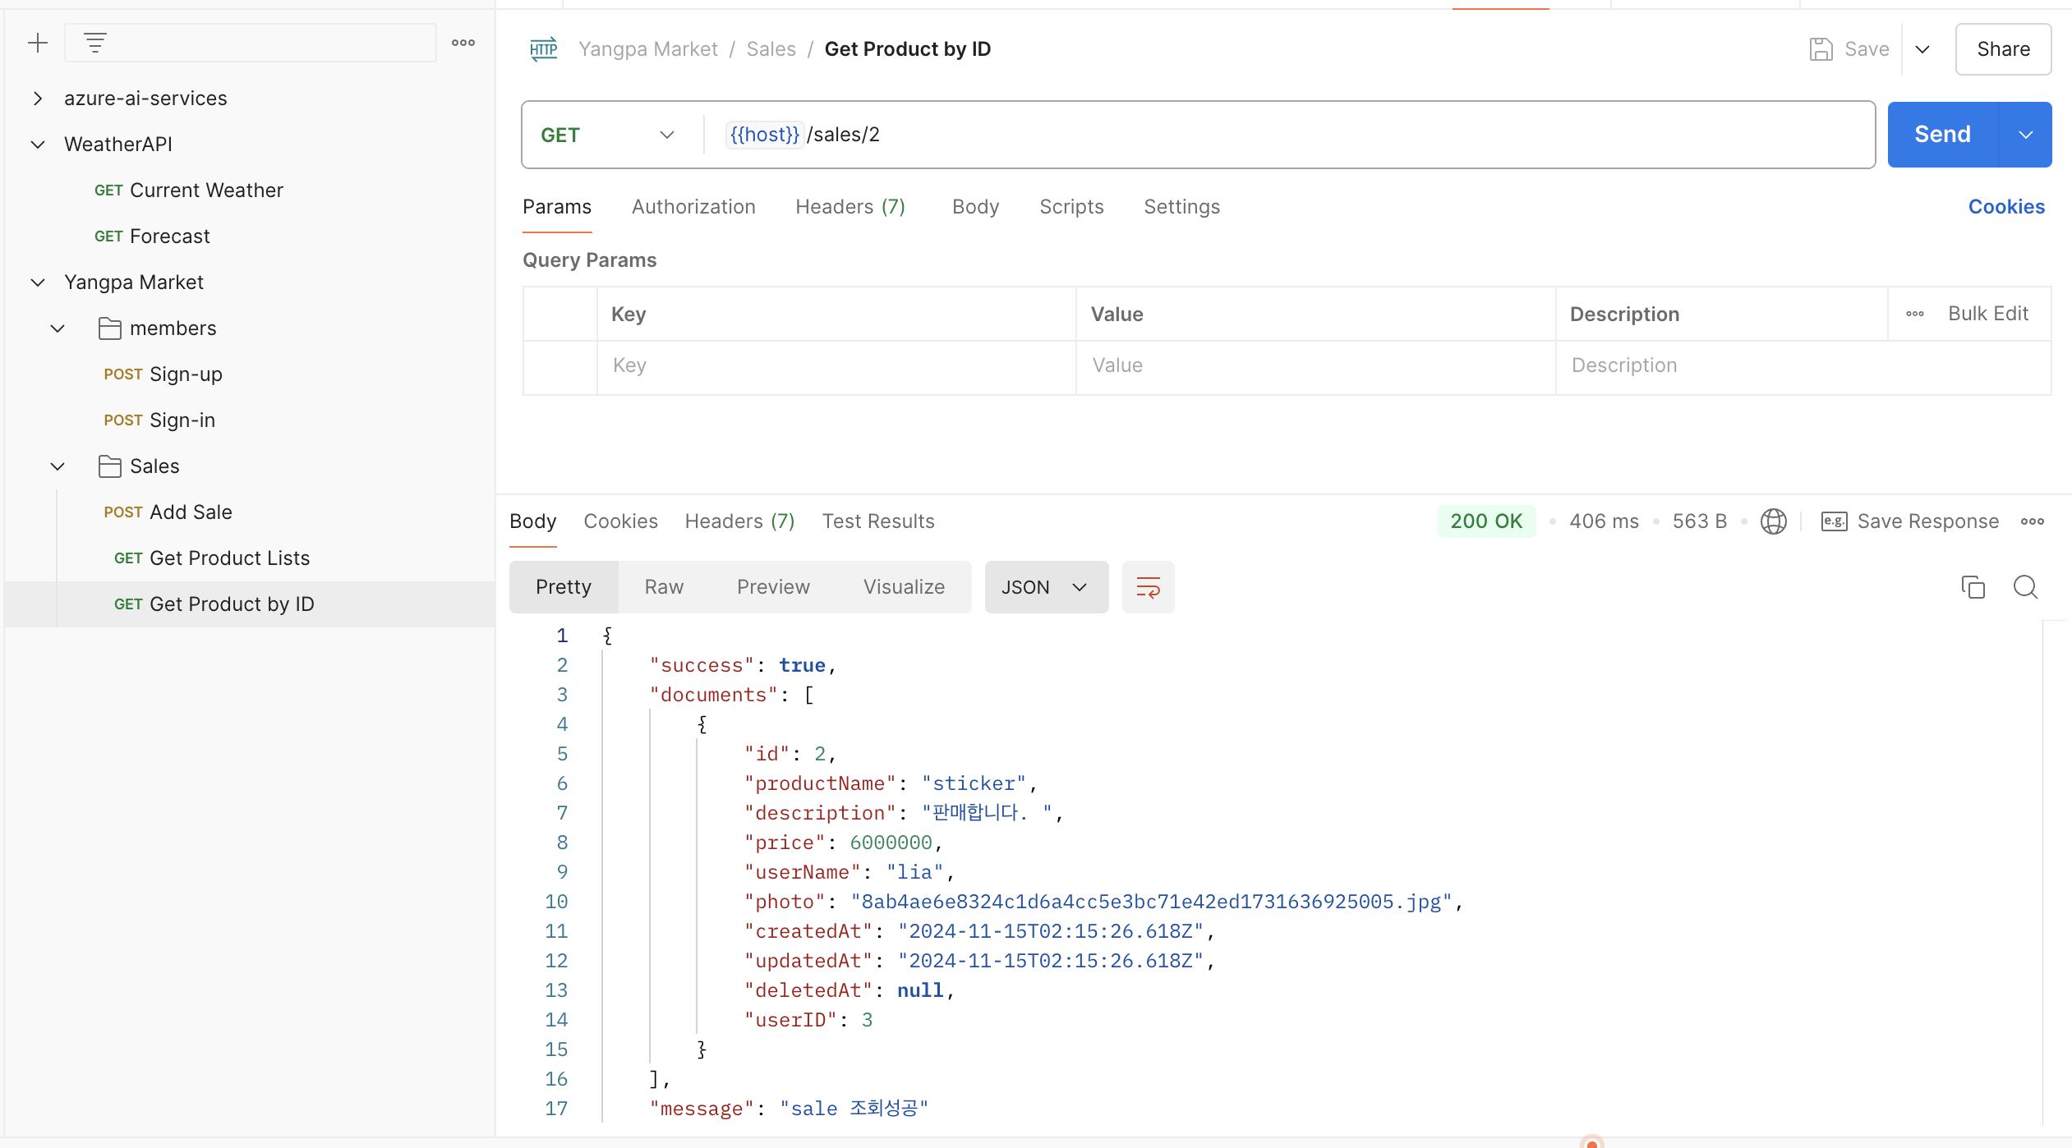Image resolution: width=2072 pixels, height=1148 pixels.
Task: Click the plus icon to create new collection
Action: pyautogui.click(x=38, y=43)
